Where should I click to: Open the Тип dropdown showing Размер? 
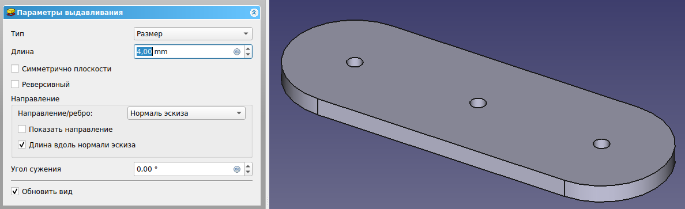click(x=193, y=33)
